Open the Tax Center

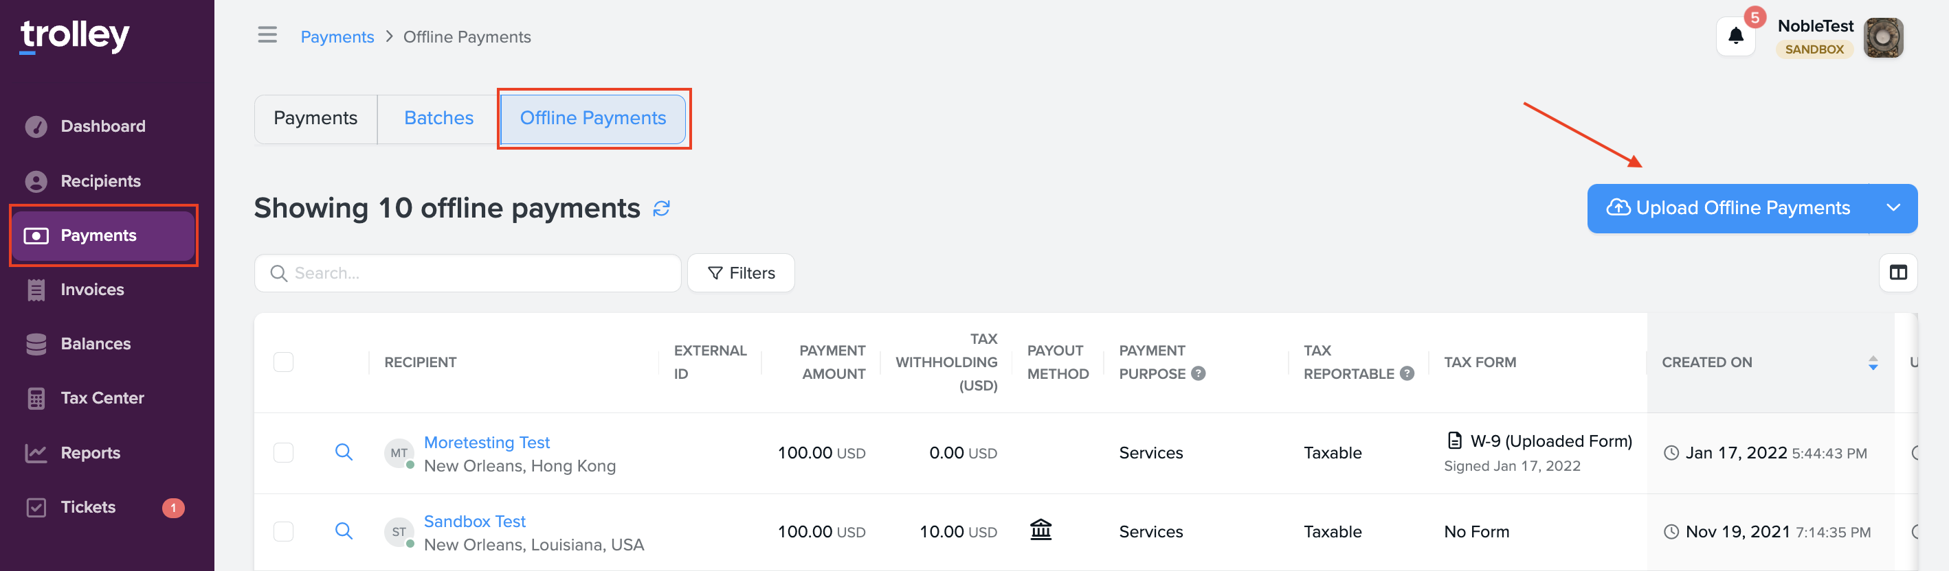(102, 398)
